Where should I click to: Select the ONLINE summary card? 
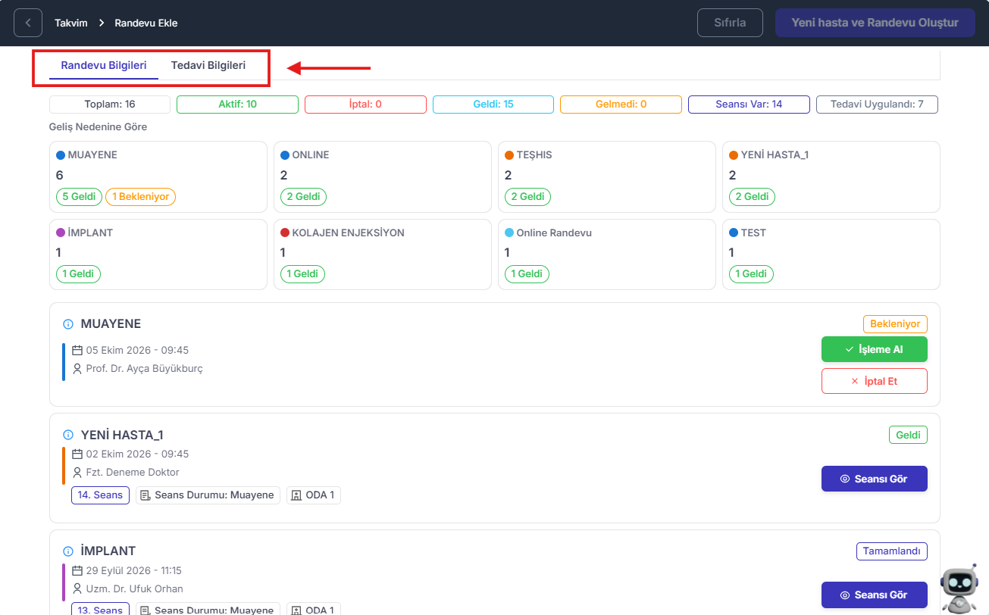[383, 176]
